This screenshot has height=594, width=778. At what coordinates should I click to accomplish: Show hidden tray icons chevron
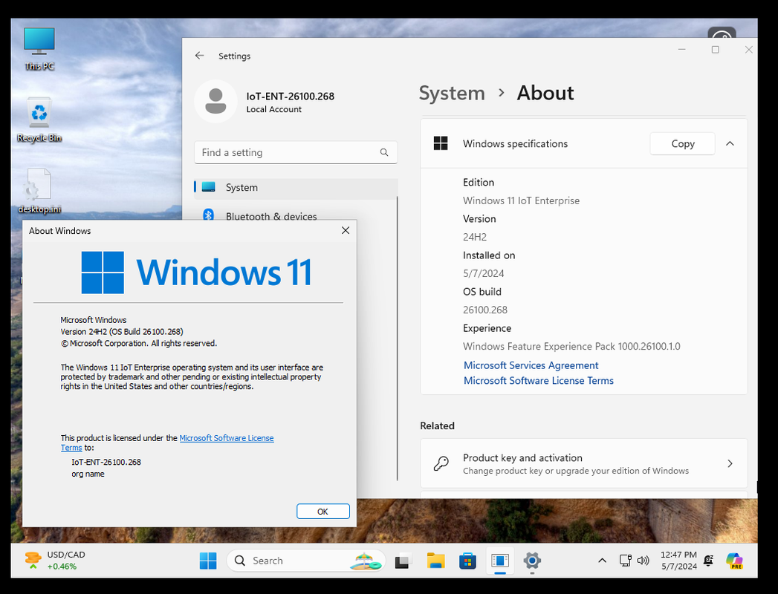click(x=602, y=561)
